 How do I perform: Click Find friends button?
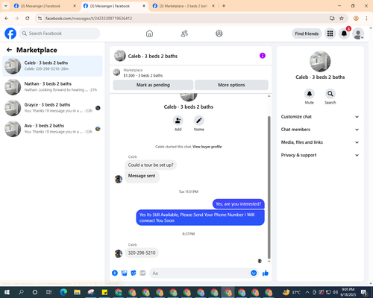[307, 34]
